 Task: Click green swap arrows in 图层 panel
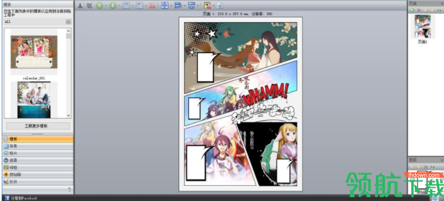(x=432, y=167)
